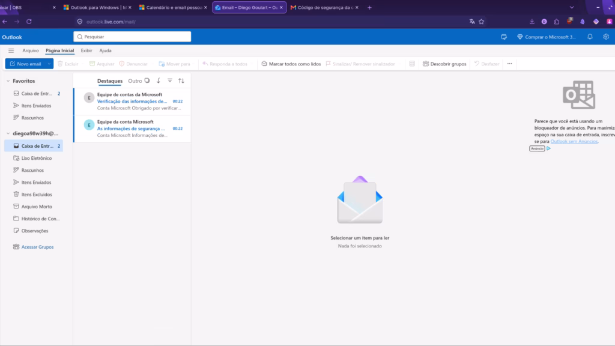Select the Página Inicial tab
This screenshot has width=615, height=346.
[x=59, y=50]
